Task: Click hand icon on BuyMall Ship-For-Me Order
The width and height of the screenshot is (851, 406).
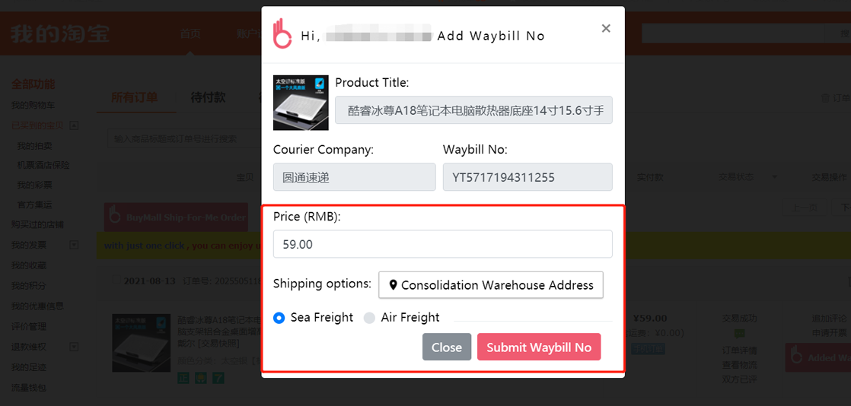Action: coord(114,217)
